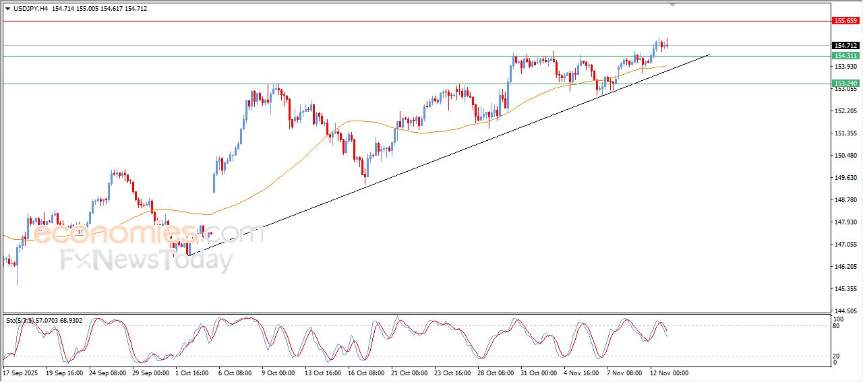Click the chart shift triangle marker at top
Viewport: 863px width, 382px height.
click(672, 5)
